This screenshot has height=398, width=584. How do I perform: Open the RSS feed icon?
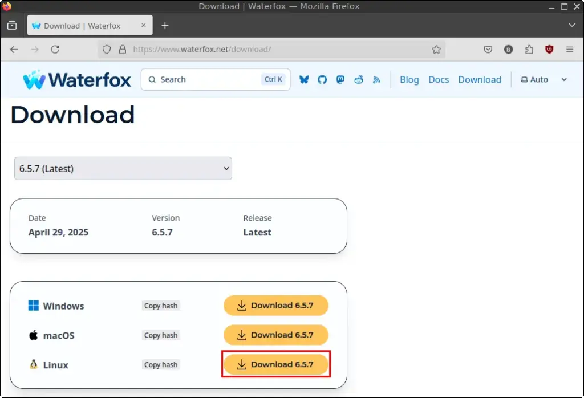pyautogui.click(x=376, y=79)
